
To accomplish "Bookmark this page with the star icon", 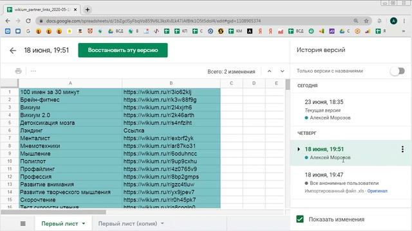I will point(366,21).
